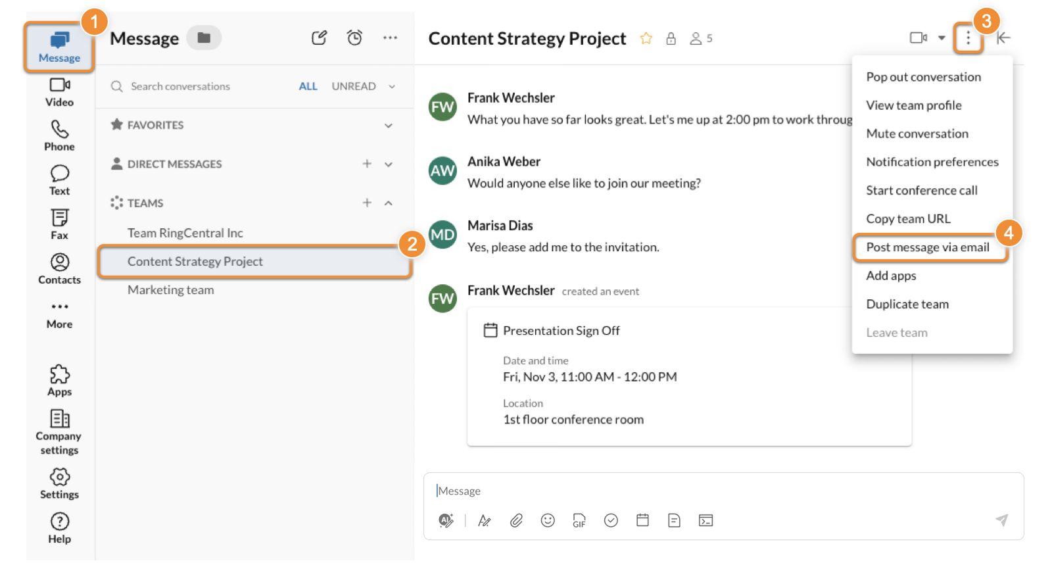Show ALL conversations filter

308,86
